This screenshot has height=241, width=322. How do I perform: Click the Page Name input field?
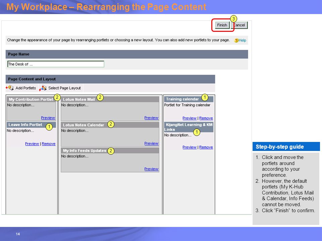pyautogui.click(x=56, y=64)
